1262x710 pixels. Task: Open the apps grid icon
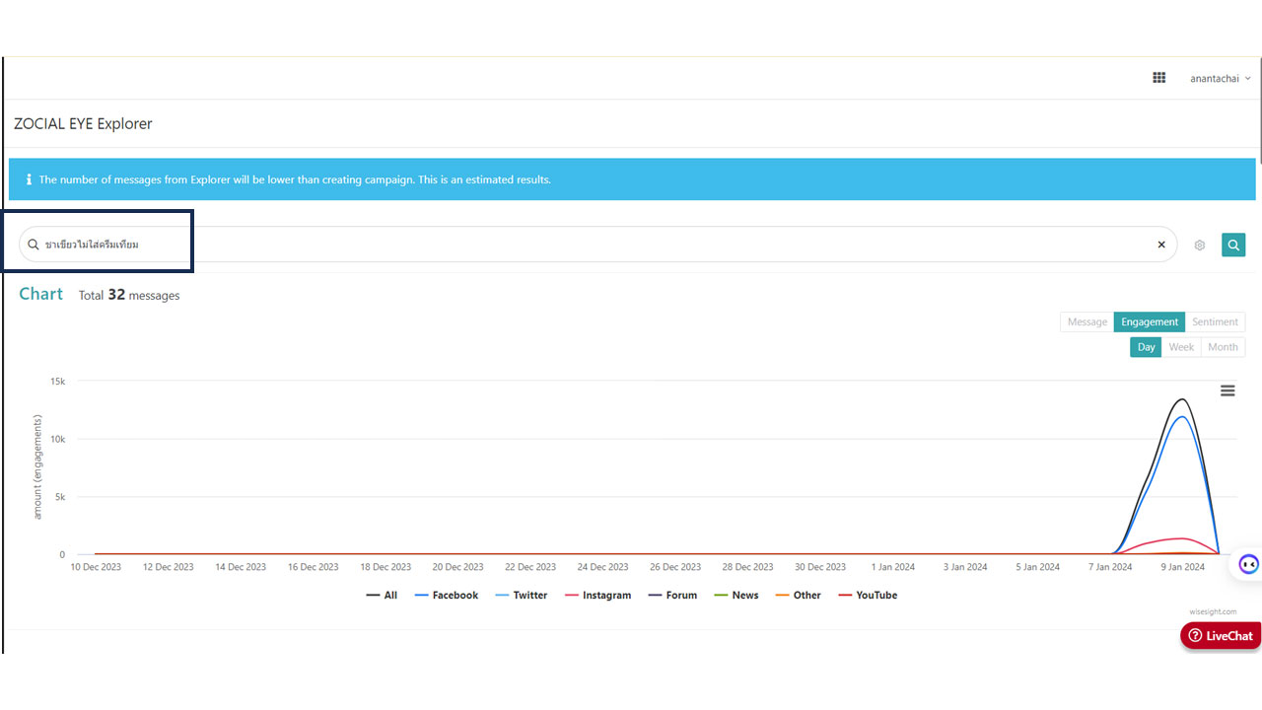click(1159, 78)
